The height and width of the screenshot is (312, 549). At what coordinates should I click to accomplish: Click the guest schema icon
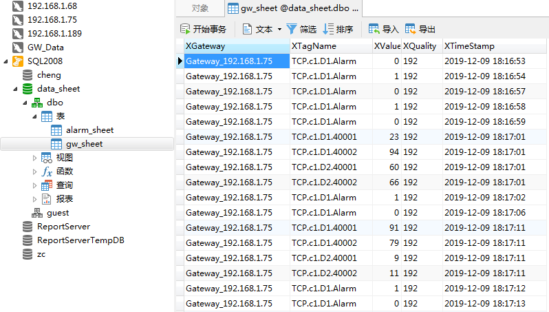(x=36, y=213)
